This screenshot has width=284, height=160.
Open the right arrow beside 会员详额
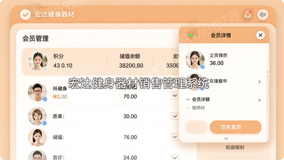259,100
